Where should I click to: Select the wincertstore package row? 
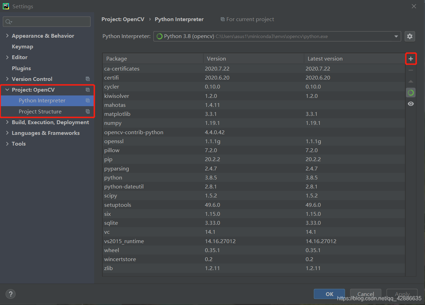(x=254, y=259)
